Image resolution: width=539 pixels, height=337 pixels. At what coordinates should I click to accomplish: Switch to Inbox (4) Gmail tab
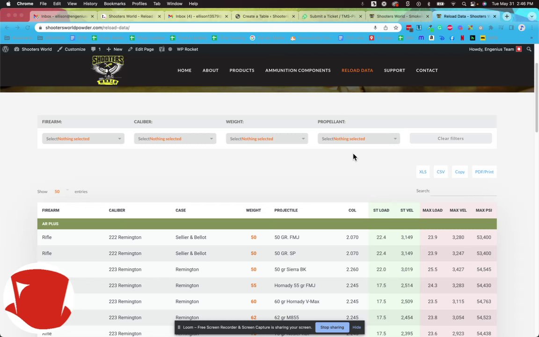(197, 16)
